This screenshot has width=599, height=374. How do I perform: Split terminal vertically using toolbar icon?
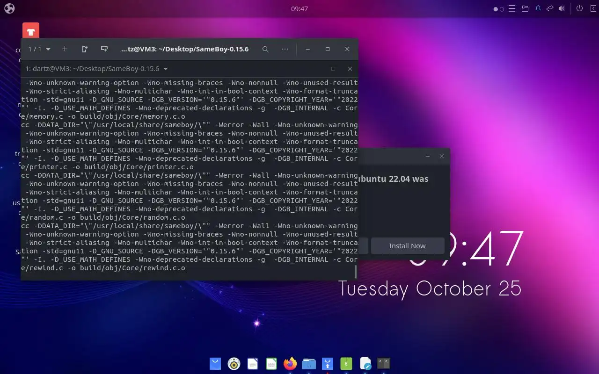click(x=85, y=49)
